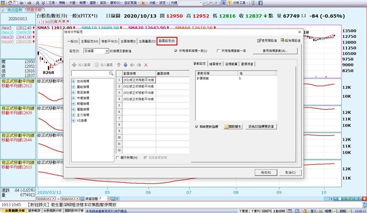Image resolution: width=367 pixels, height=213 pixels.
Task: Click the move-up arrow icon
Action: (x=119, y=64)
